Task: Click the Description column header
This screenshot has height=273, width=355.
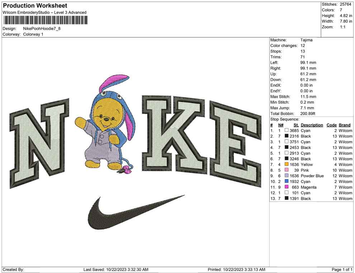Action: 312,125
